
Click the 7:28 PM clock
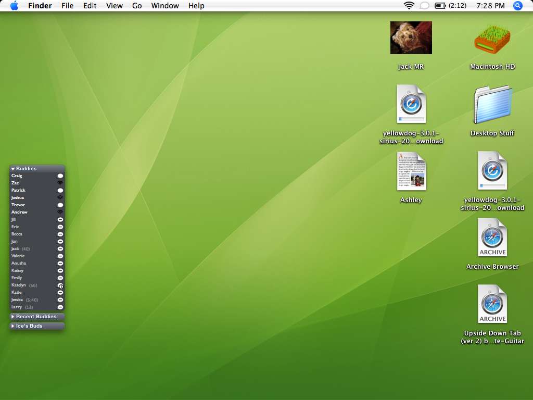pyautogui.click(x=490, y=5)
